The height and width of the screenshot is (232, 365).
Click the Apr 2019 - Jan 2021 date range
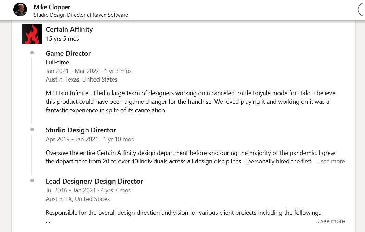point(72,139)
